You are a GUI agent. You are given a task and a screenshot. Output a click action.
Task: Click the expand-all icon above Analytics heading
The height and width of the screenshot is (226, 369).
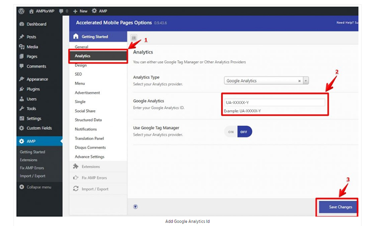pos(134,37)
